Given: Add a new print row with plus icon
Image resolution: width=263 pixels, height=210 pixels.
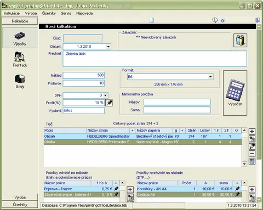Looking at the screenshot, I should coord(252,132).
